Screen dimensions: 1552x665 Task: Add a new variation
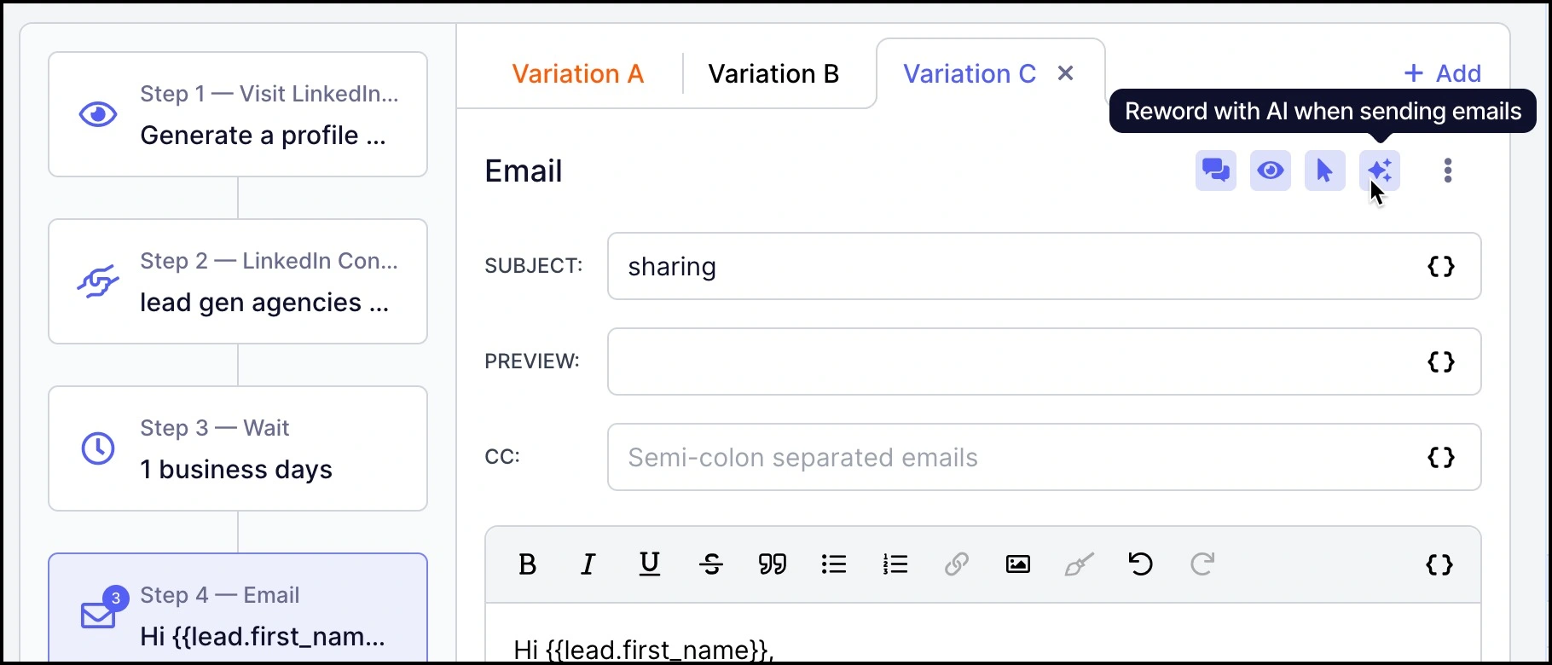(x=1442, y=73)
